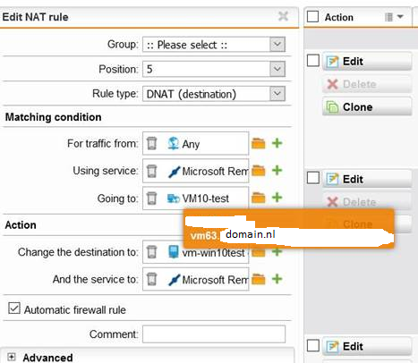
Task: Open folder icon for Going to field
Action: tap(258, 198)
